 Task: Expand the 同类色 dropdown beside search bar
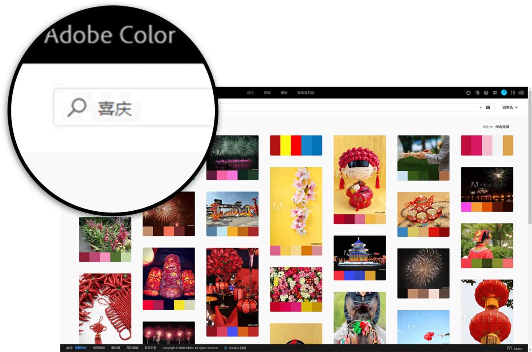coord(510,107)
